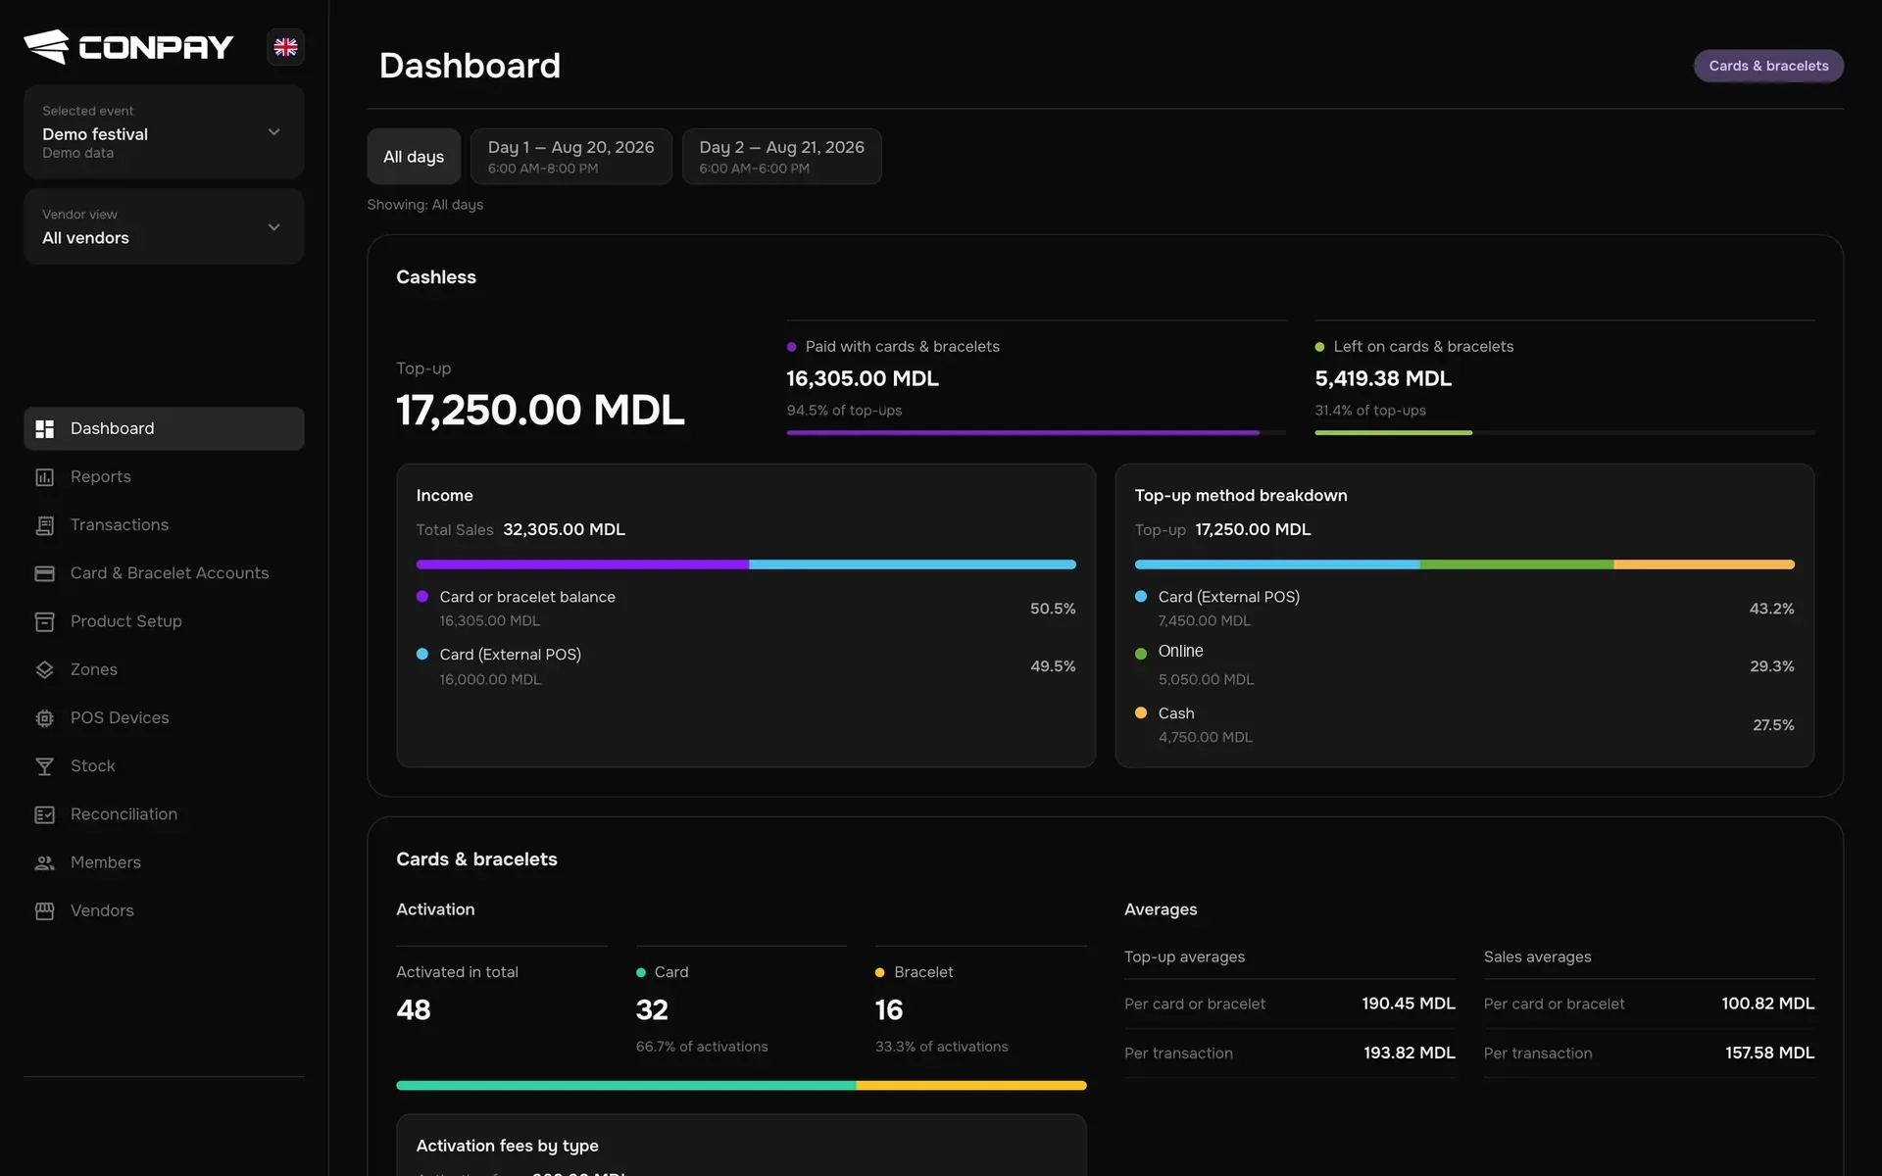
Task: Click the Transactions receipt icon
Action: point(45,525)
